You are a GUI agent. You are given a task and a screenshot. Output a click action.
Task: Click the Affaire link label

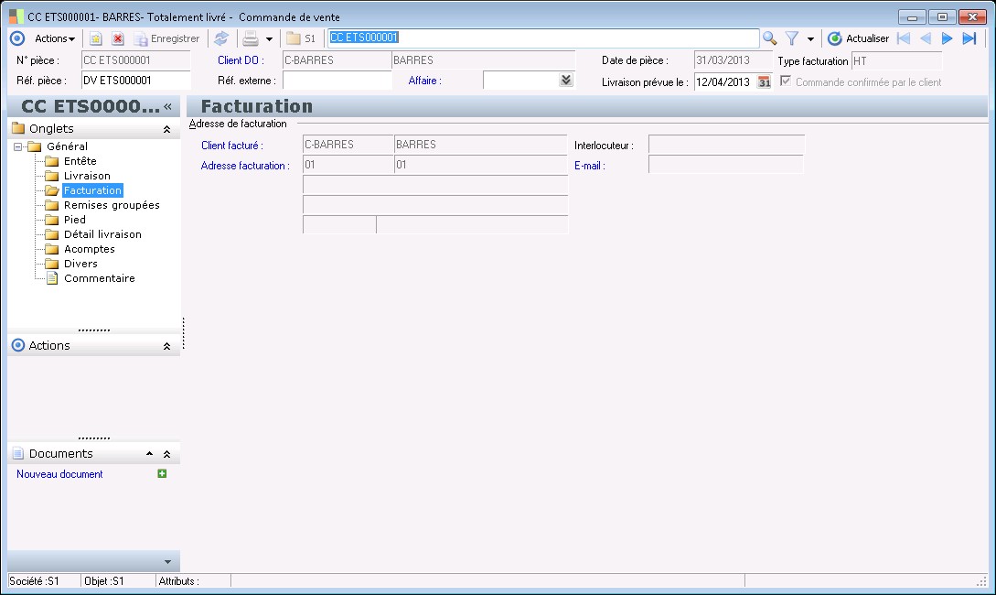(x=424, y=81)
